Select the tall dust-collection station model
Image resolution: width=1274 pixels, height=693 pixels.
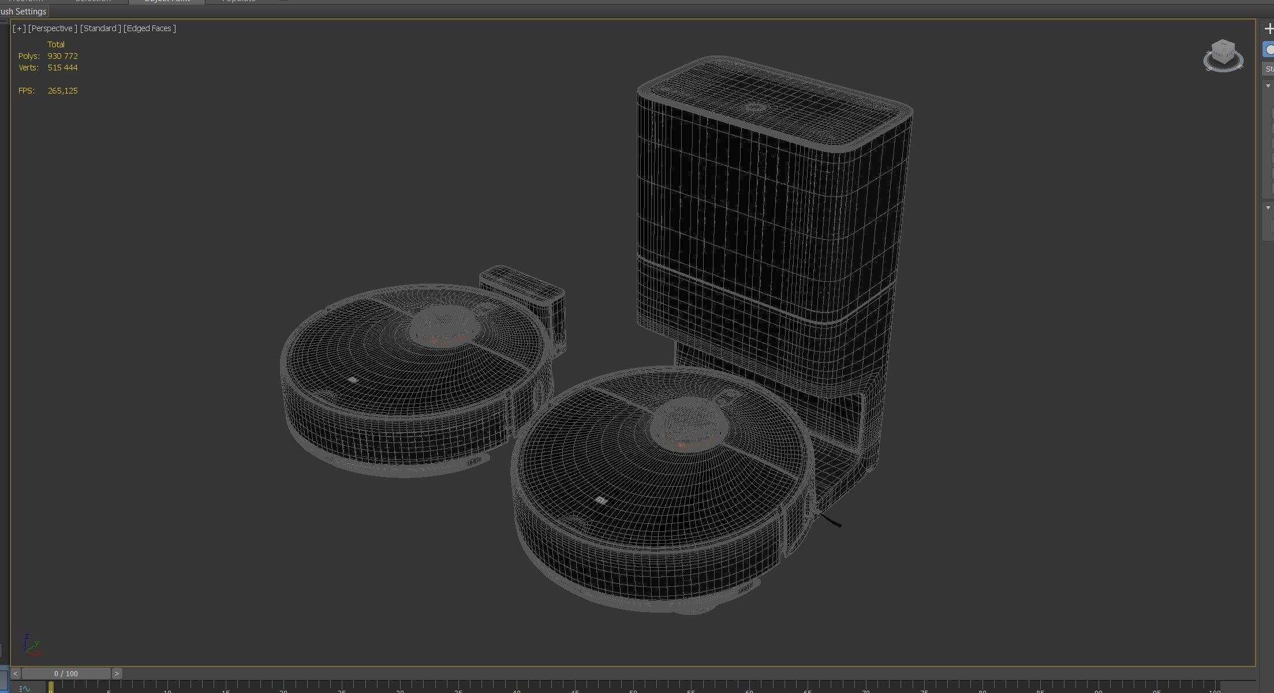tap(768, 219)
